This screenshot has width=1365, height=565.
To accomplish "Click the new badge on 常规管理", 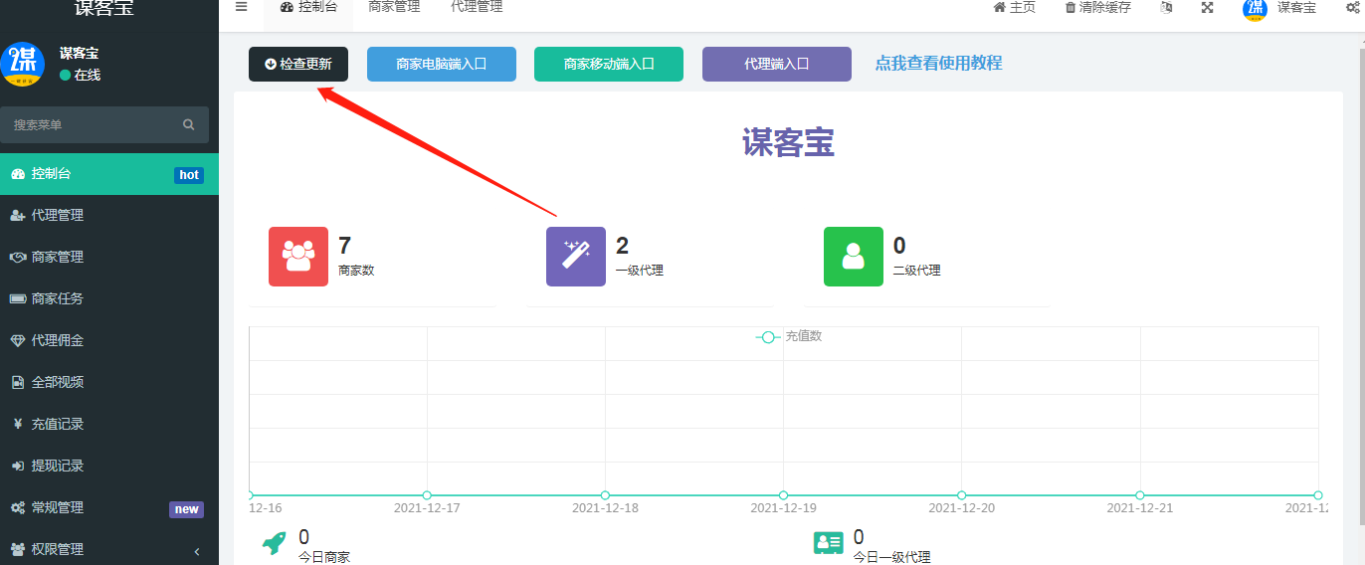I will [186, 509].
